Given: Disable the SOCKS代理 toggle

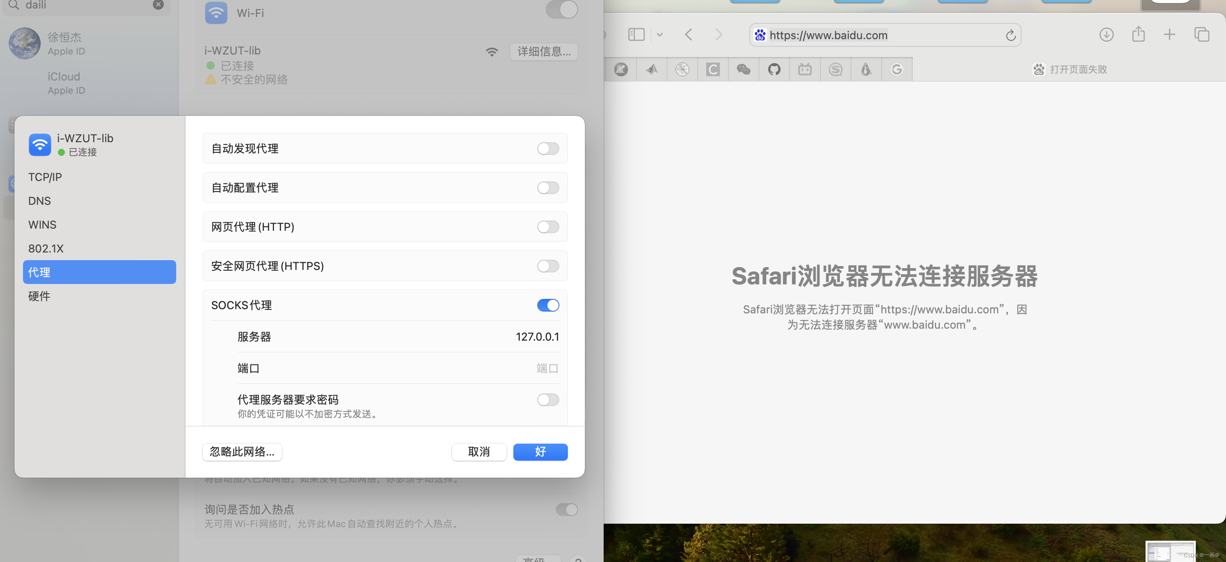Looking at the screenshot, I should (x=548, y=305).
